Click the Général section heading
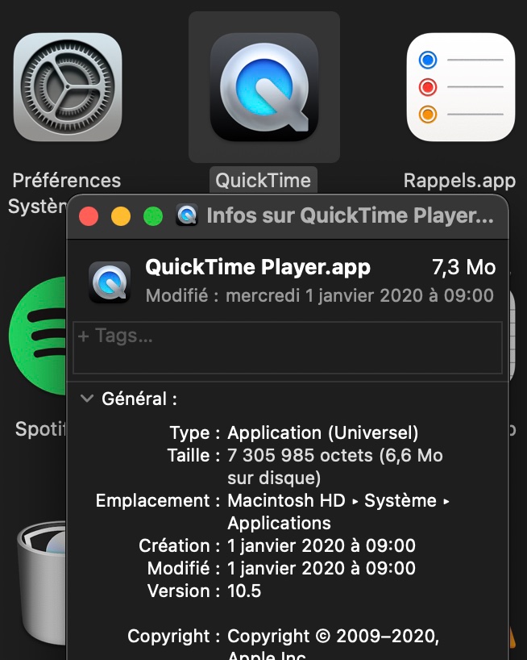This screenshot has height=660, width=527. (139, 399)
